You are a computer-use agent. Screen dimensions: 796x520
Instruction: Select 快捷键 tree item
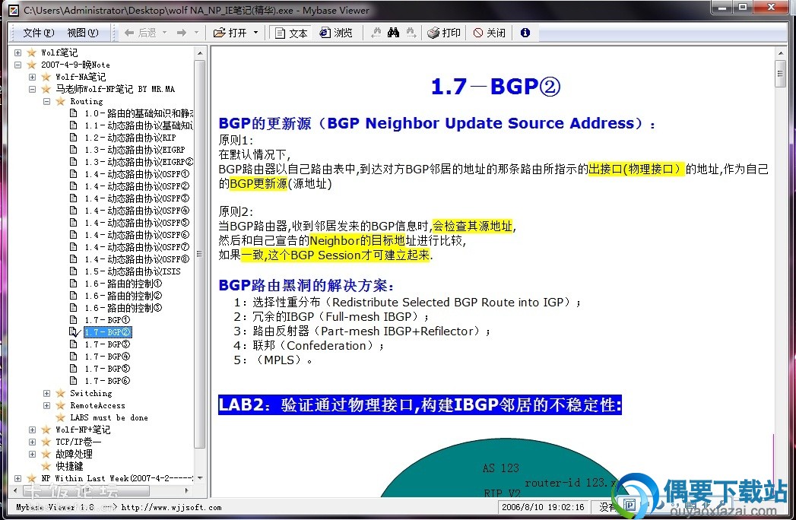point(69,466)
